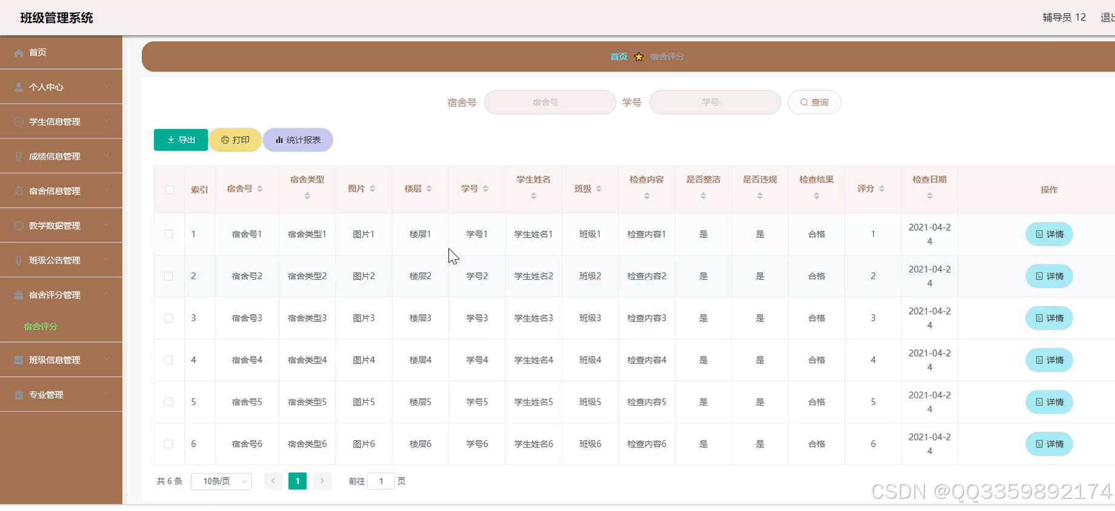Expand the 学生信息管理 submenu arrow

[107, 120]
